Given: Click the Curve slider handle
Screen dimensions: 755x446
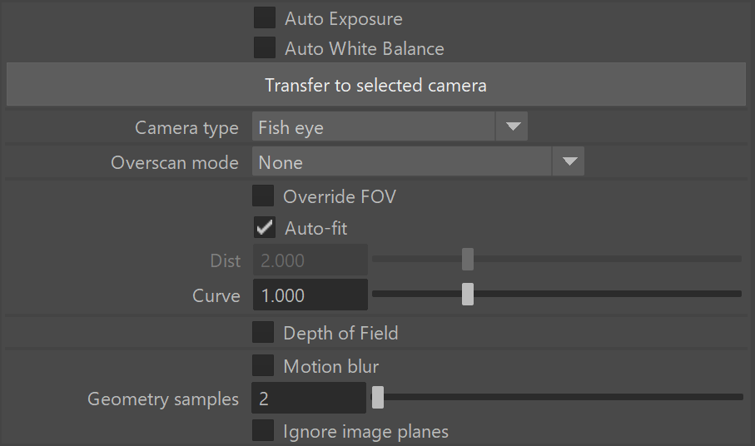Looking at the screenshot, I should click(x=468, y=294).
